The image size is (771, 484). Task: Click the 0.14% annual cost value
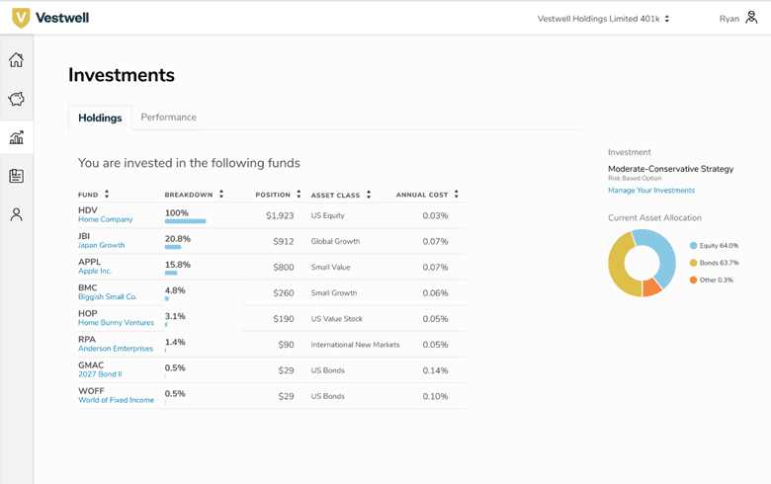click(x=435, y=370)
